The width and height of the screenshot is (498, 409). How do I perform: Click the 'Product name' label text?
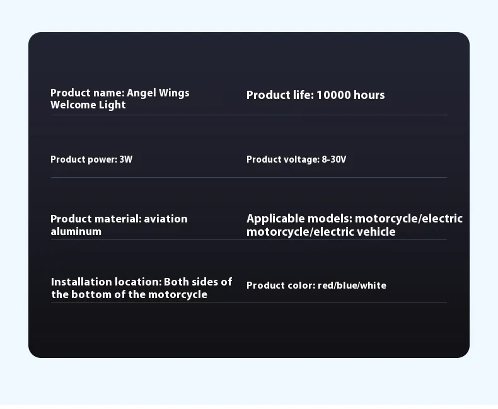pos(87,93)
